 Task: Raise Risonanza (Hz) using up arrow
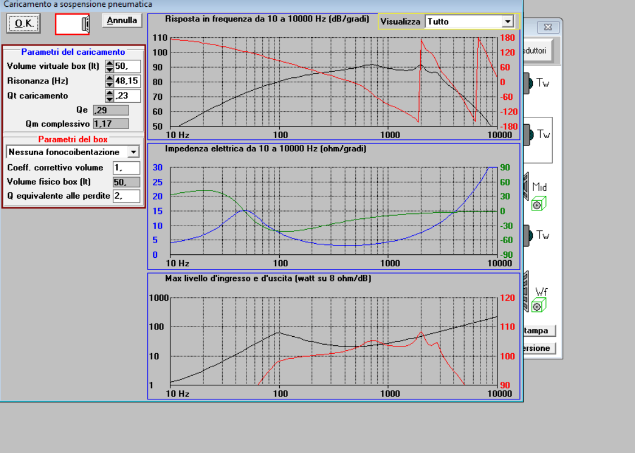[109, 78]
